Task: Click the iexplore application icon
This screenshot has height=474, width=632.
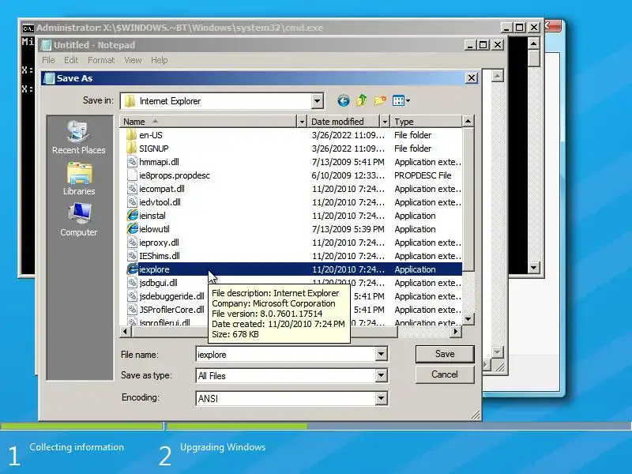Action: click(x=132, y=269)
